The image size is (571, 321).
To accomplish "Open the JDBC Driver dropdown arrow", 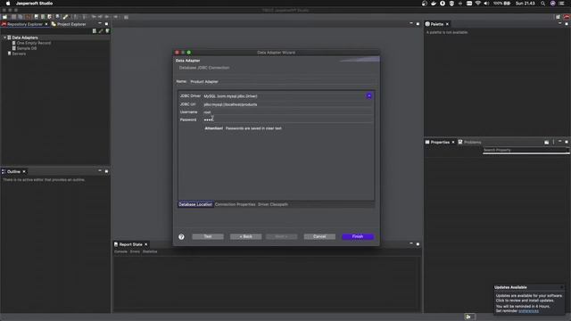I will pyautogui.click(x=368, y=95).
